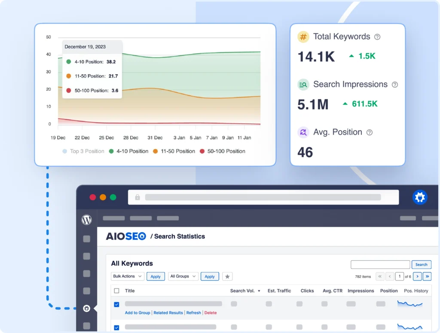This screenshot has height=333, width=440.
Task: Uncheck the first keyword row checkbox
Action: pyautogui.click(x=116, y=304)
